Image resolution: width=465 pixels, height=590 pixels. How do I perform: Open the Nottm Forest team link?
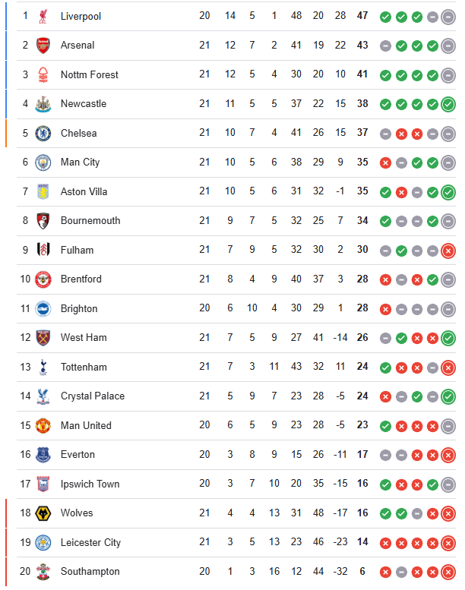point(90,75)
